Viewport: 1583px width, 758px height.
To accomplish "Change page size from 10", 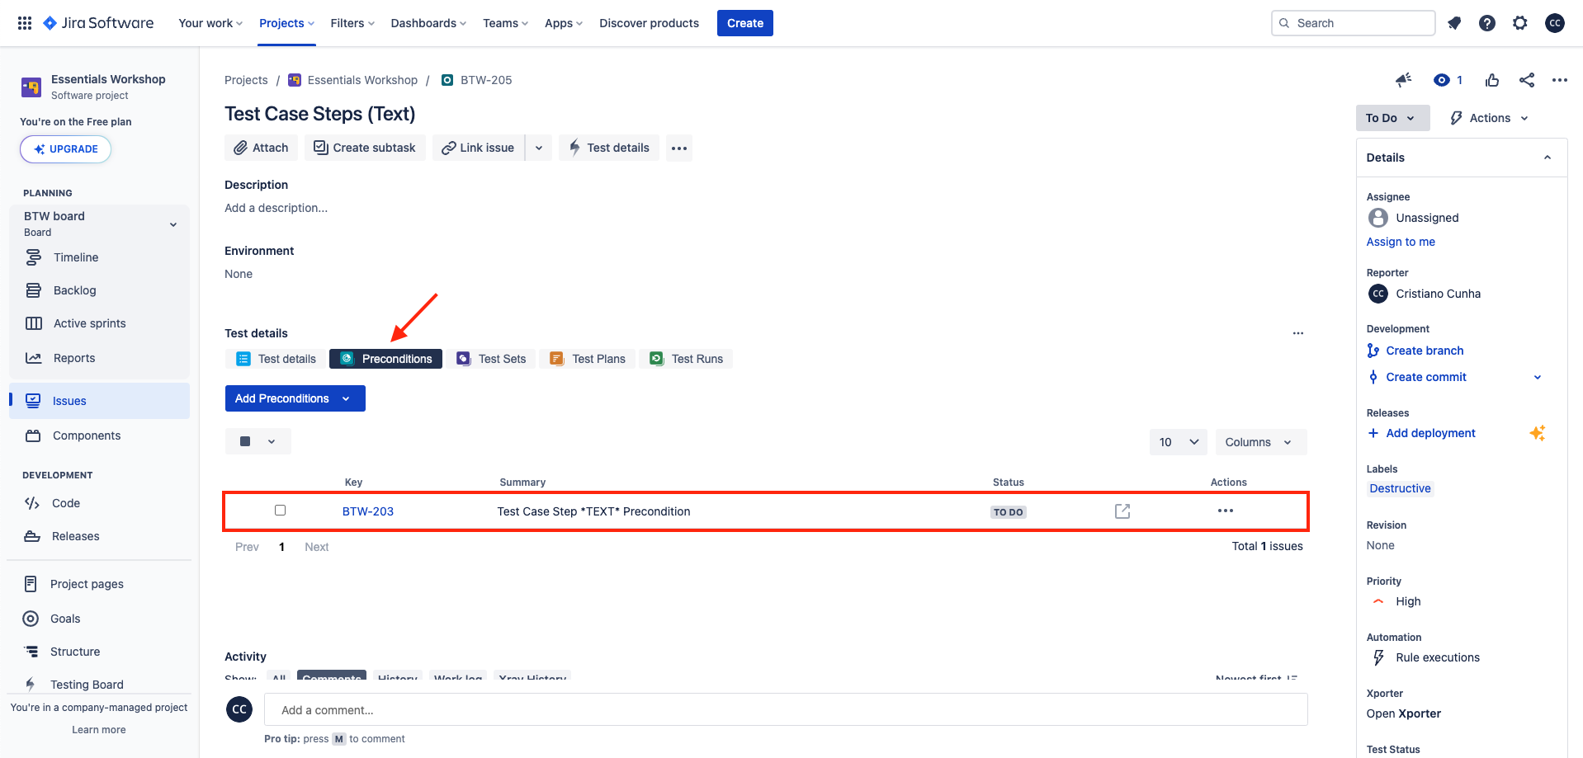I will 1179,442.
